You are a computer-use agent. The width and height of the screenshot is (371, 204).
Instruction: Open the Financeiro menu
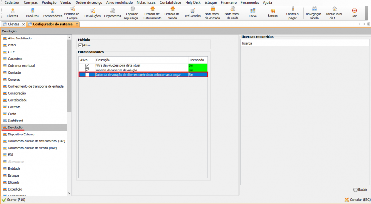pyautogui.click(x=228, y=2)
